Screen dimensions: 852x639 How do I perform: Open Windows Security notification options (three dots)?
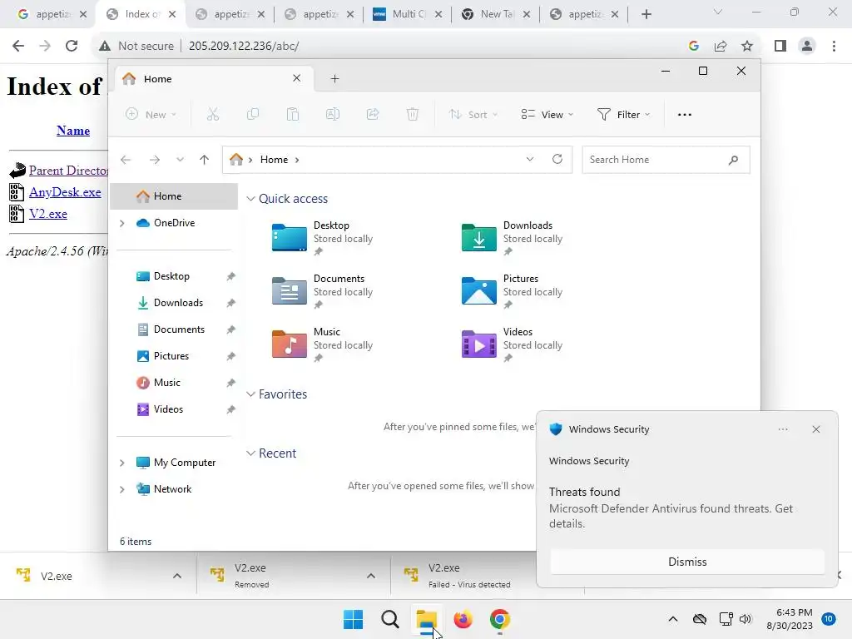tap(783, 429)
